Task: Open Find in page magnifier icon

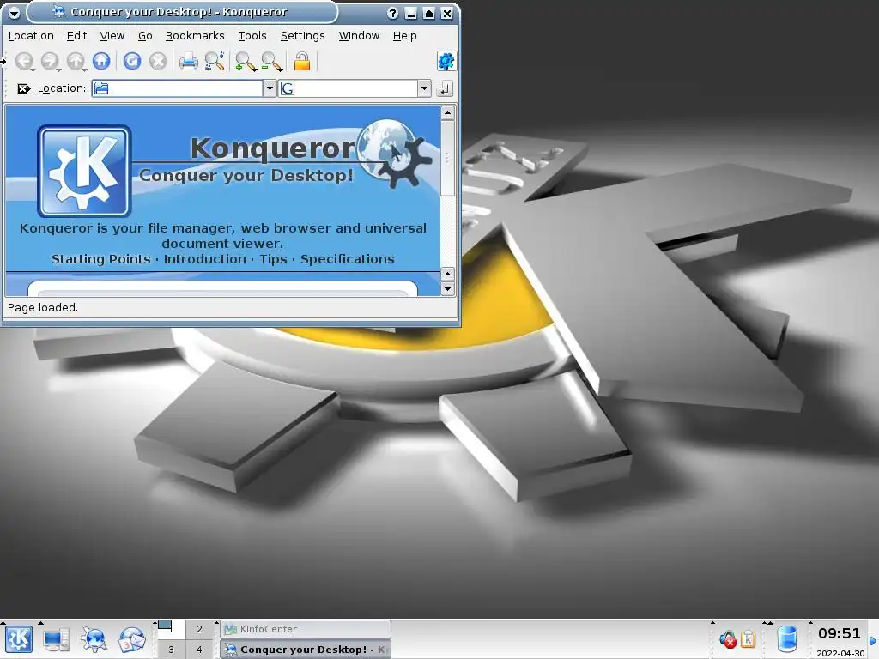Action: [215, 61]
